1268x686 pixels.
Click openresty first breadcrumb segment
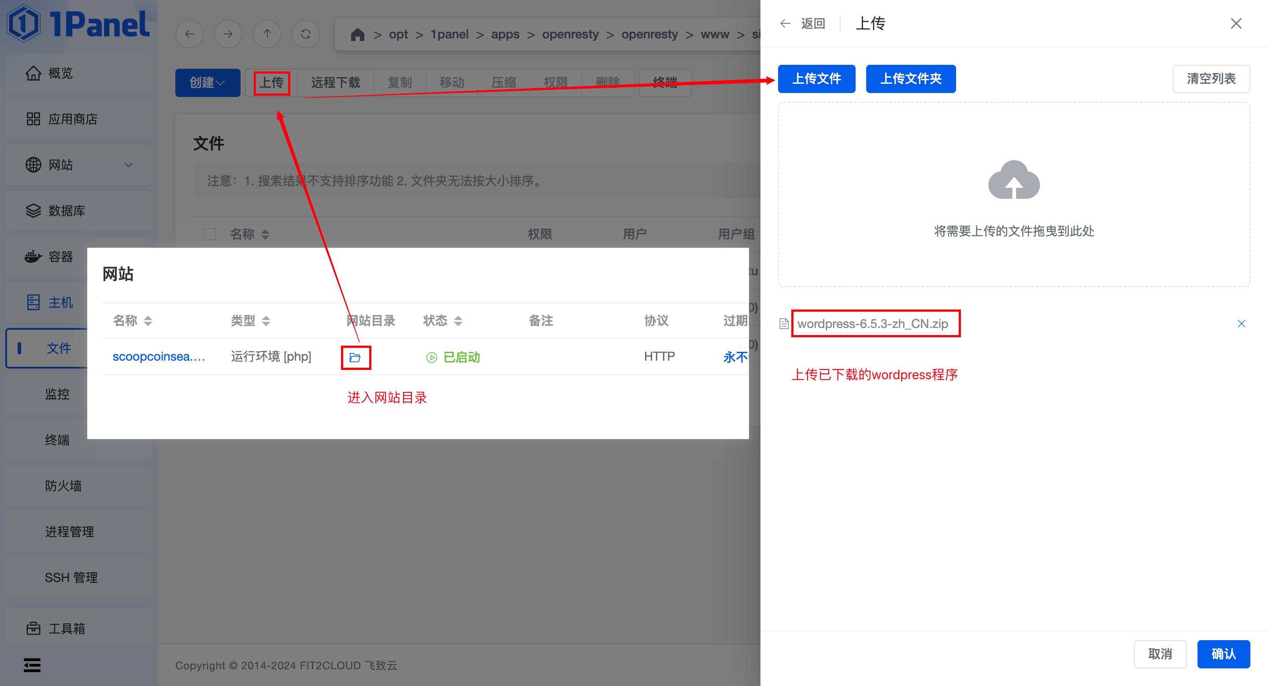(570, 34)
